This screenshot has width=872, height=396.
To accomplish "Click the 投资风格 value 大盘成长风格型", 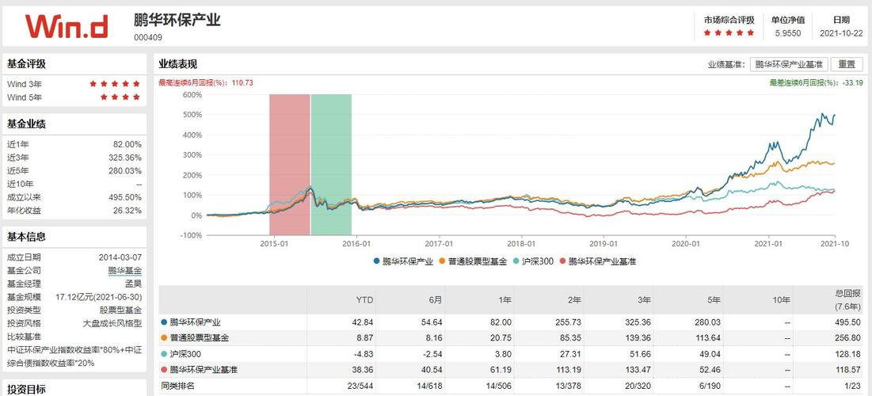I will [112, 323].
